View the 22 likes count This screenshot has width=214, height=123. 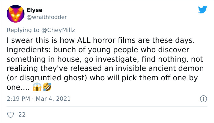click(x=22, y=115)
